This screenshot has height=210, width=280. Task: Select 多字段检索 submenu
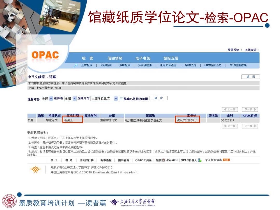[145, 65]
